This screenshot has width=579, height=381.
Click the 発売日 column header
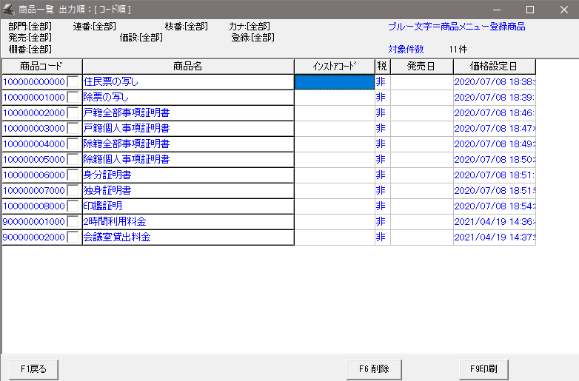pyautogui.click(x=421, y=66)
